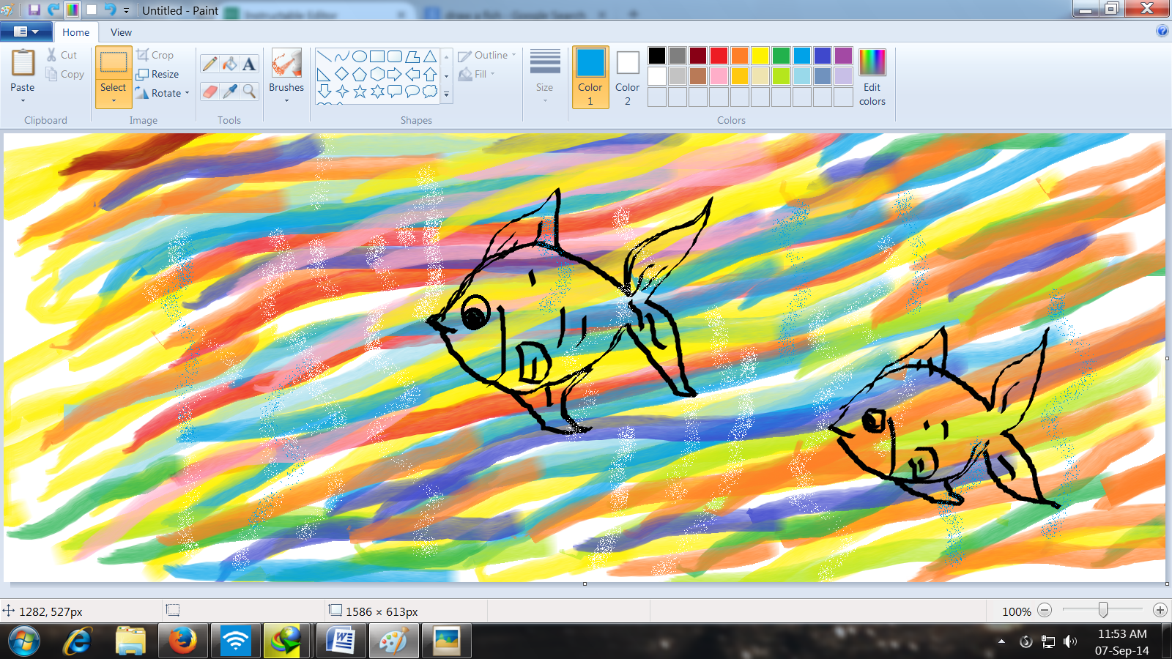The height and width of the screenshot is (659, 1172).
Task: Choose the Up arrow shape
Action: pos(430,74)
